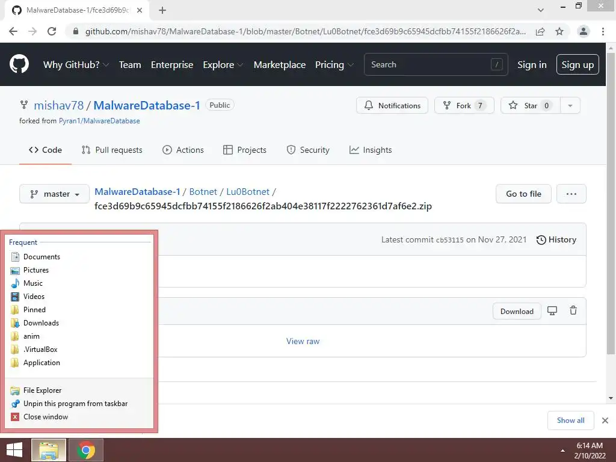The width and height of the screenshot is (616, 462).
Task: Click in the GitHub Search field
Action: 436,64
